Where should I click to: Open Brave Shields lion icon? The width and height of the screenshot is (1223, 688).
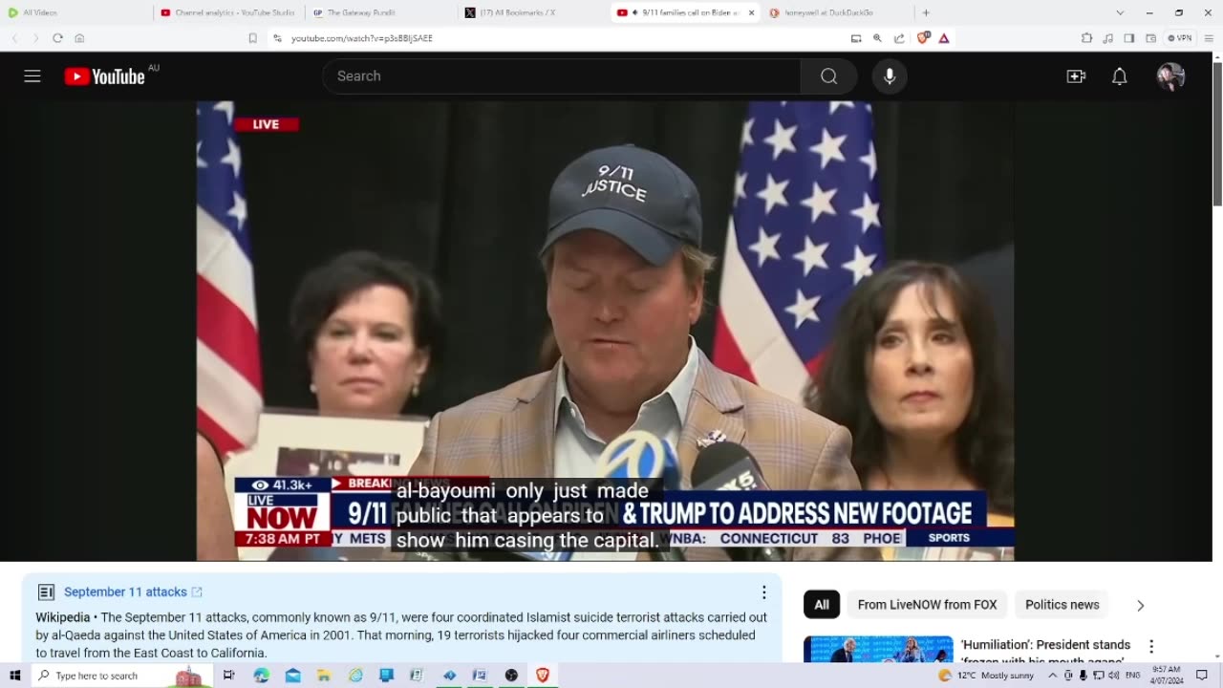coord(923,38)
